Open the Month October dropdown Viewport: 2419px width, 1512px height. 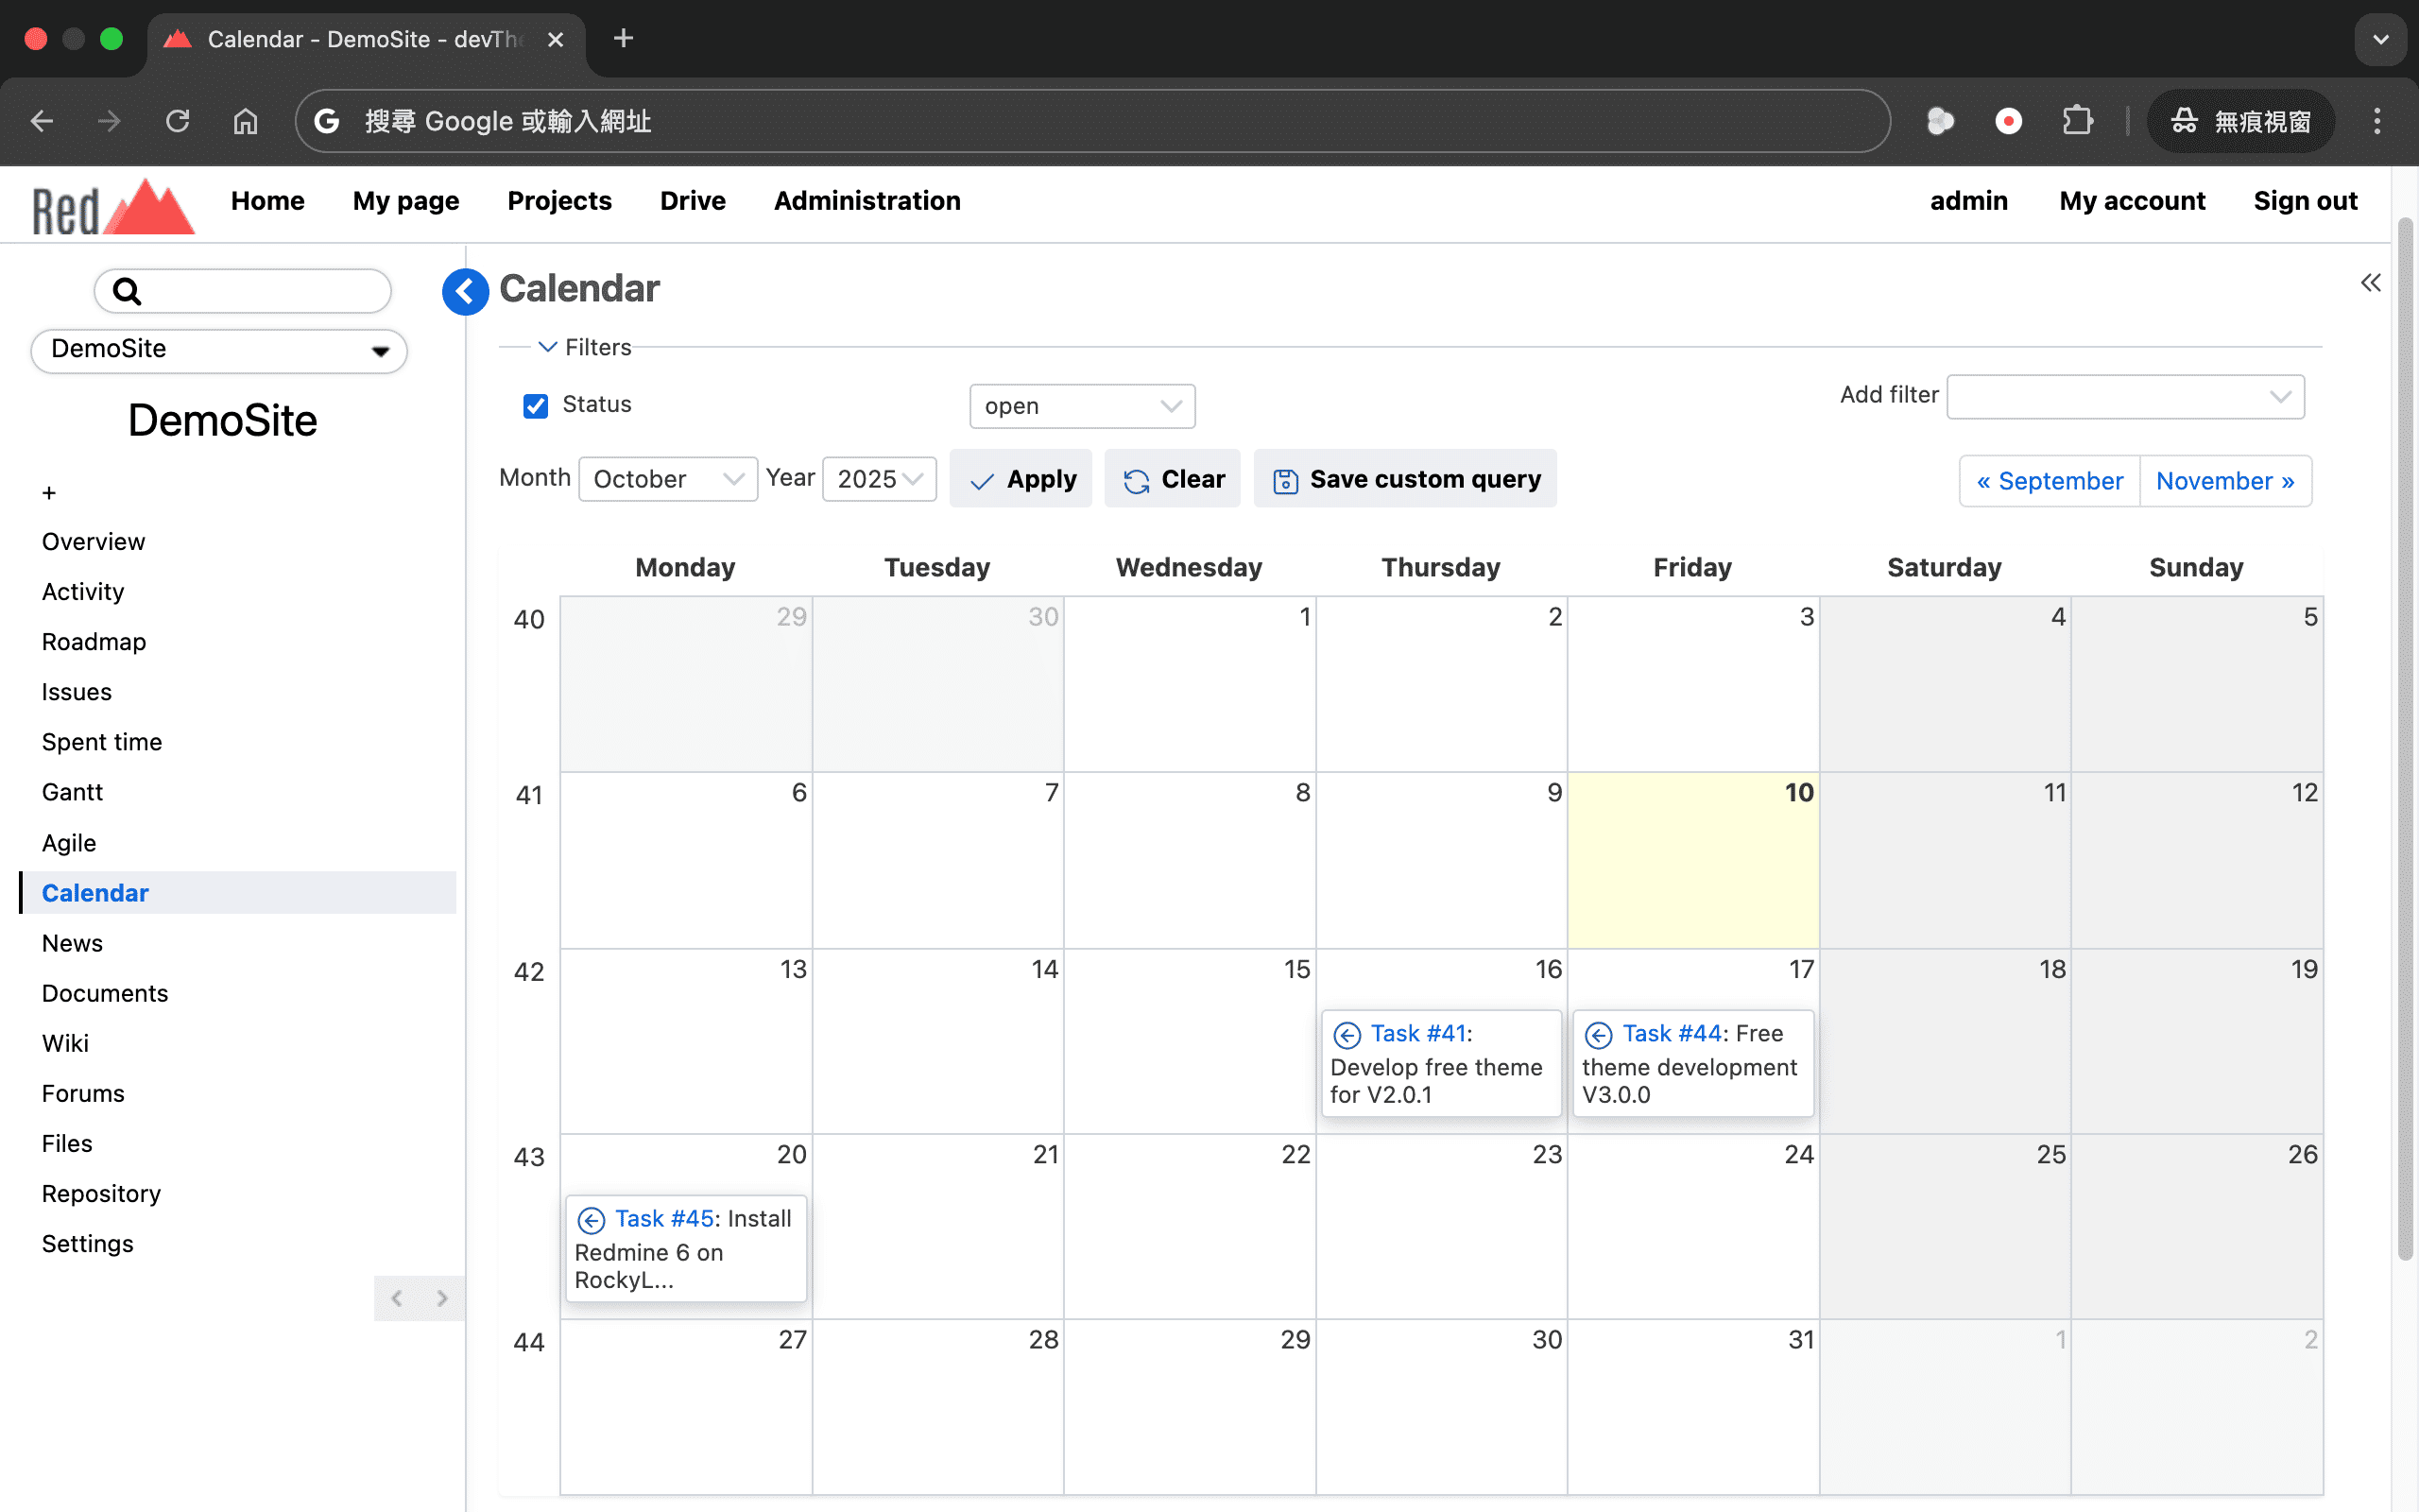[667, 479]
